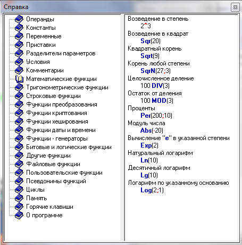Click the open book icon for Математические функции
The width and height of the screenshot is (242, 245).
[19, 79]
